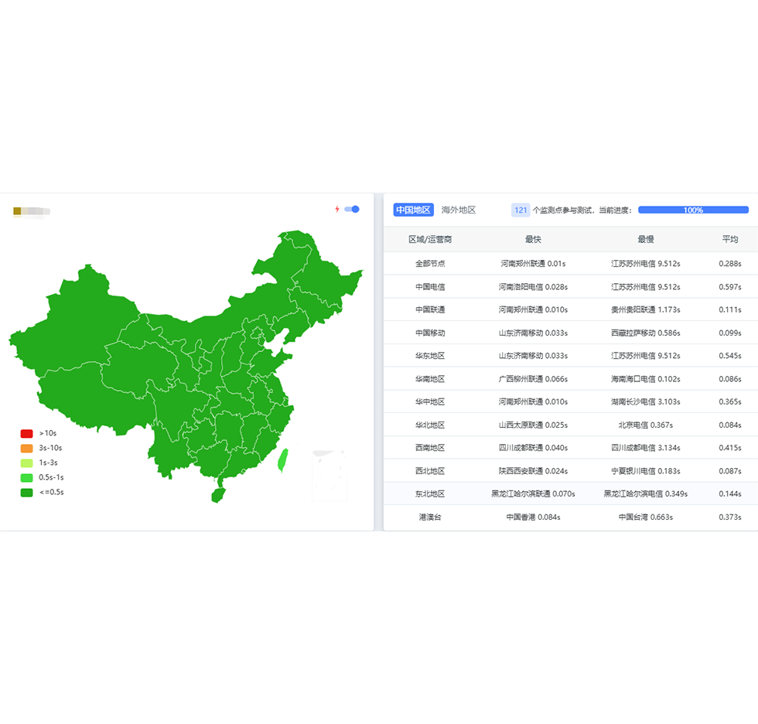
Task: Click the red lightning bolt icon
Action: 337,209
